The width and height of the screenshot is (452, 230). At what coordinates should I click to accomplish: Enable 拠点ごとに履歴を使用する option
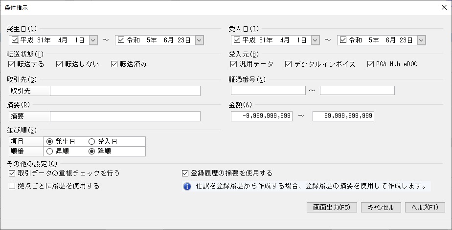pos(12,186)
